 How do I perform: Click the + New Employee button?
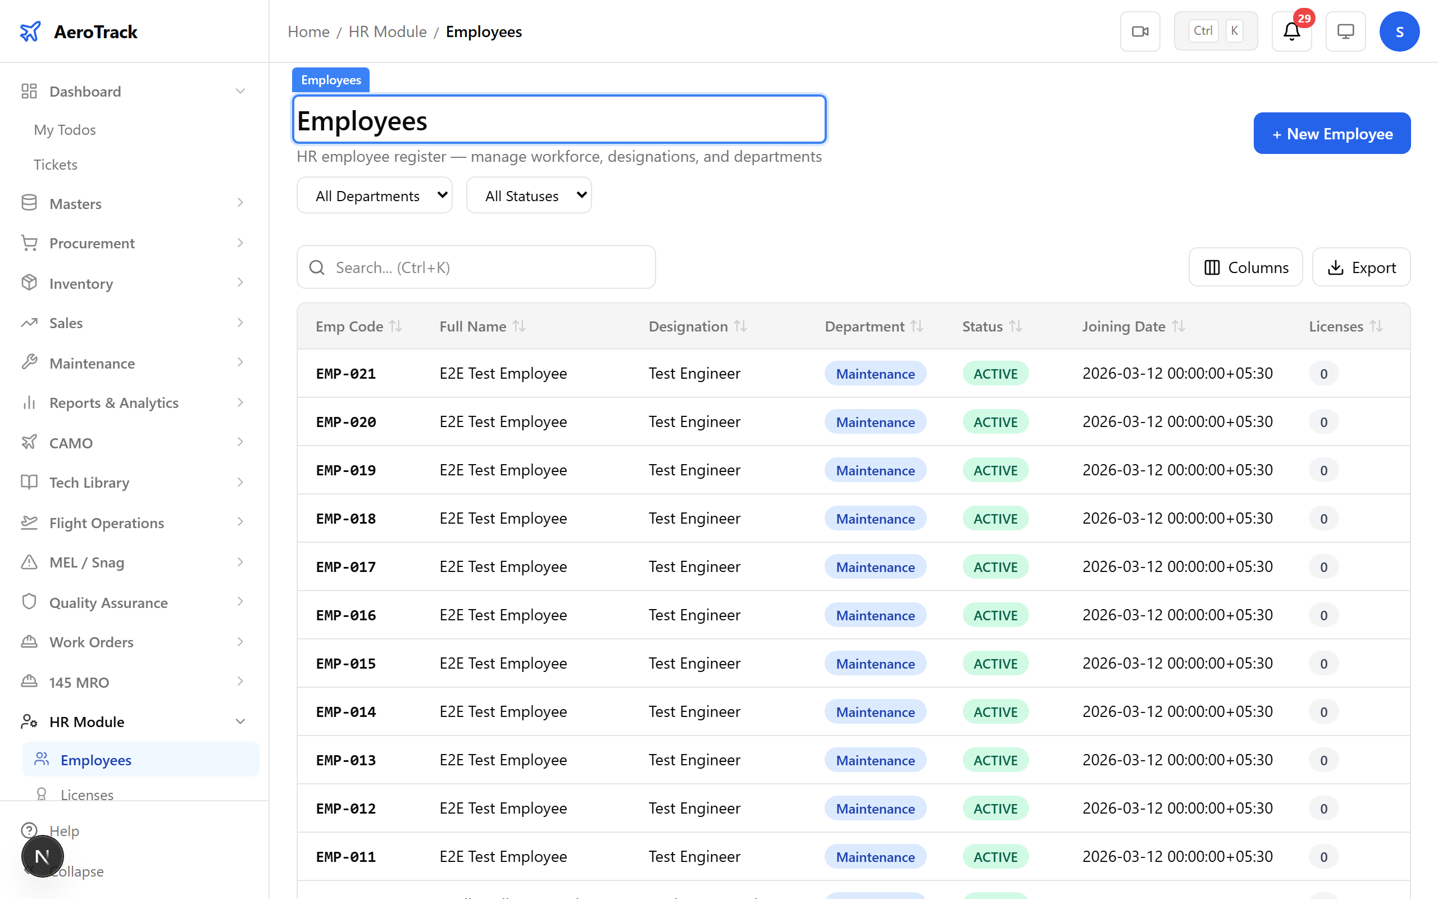pos(1332,133)
